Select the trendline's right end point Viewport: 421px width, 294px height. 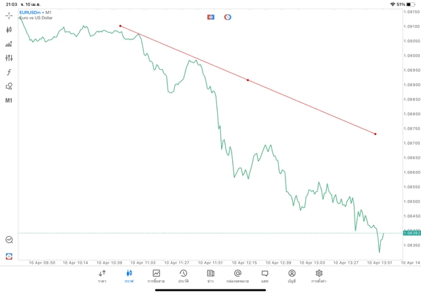(375, 134)
